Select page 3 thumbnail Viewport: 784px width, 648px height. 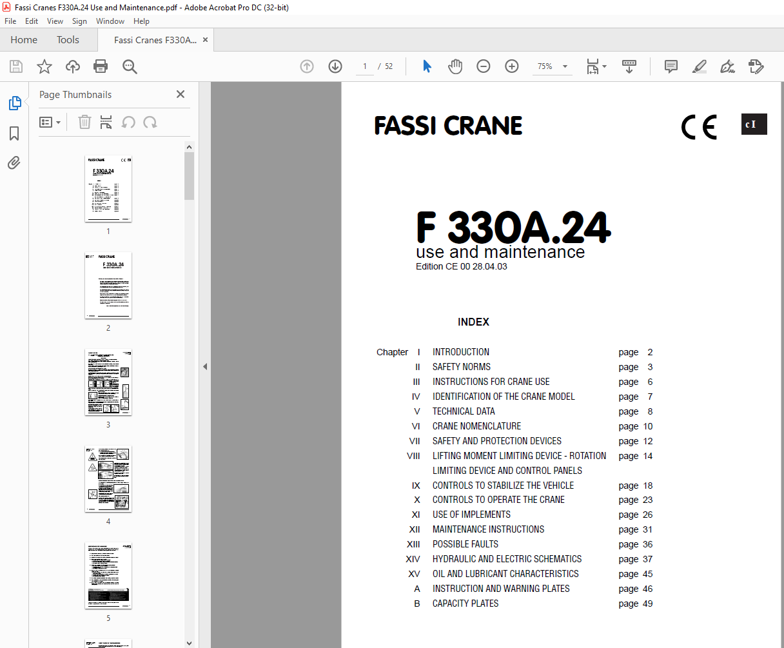108,382
